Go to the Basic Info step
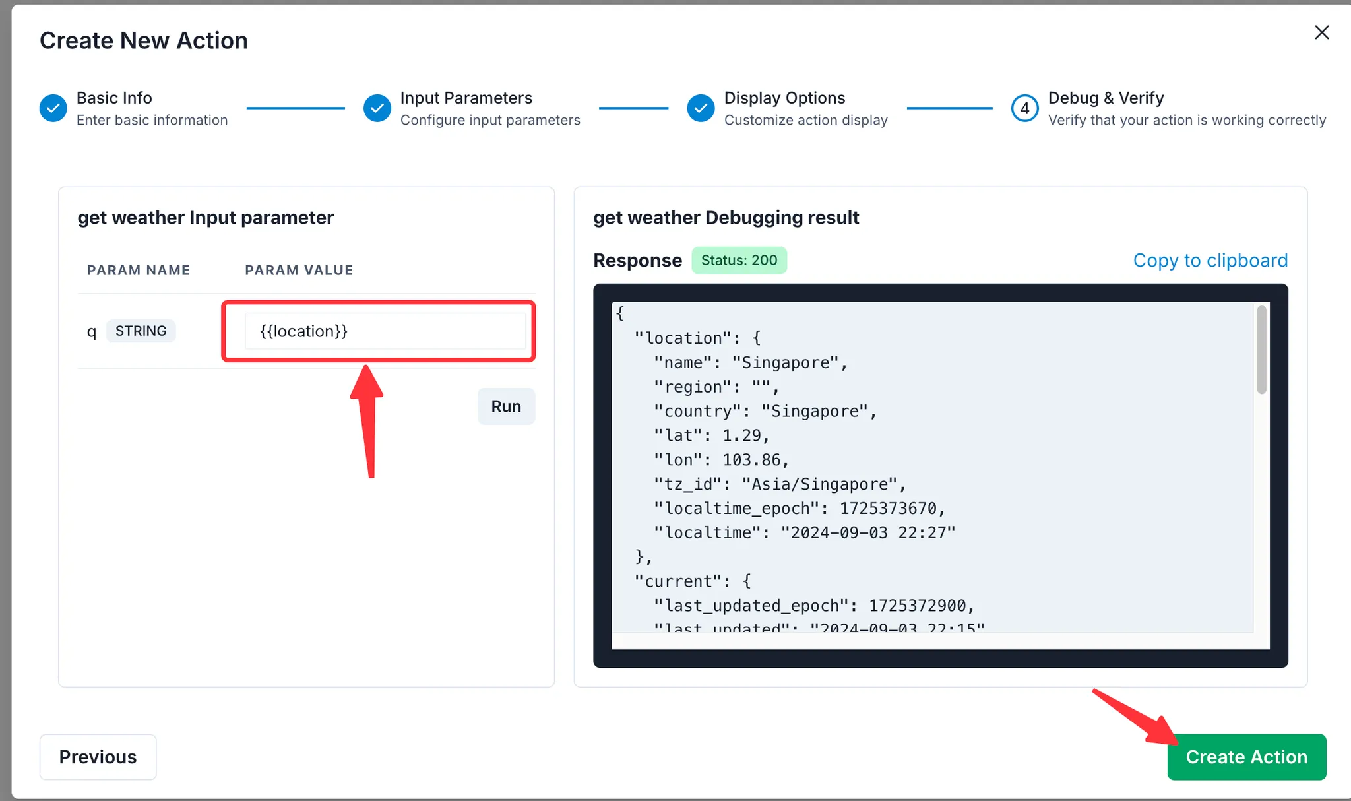This screenshot has width=1351, height=801. pos(114,98)
